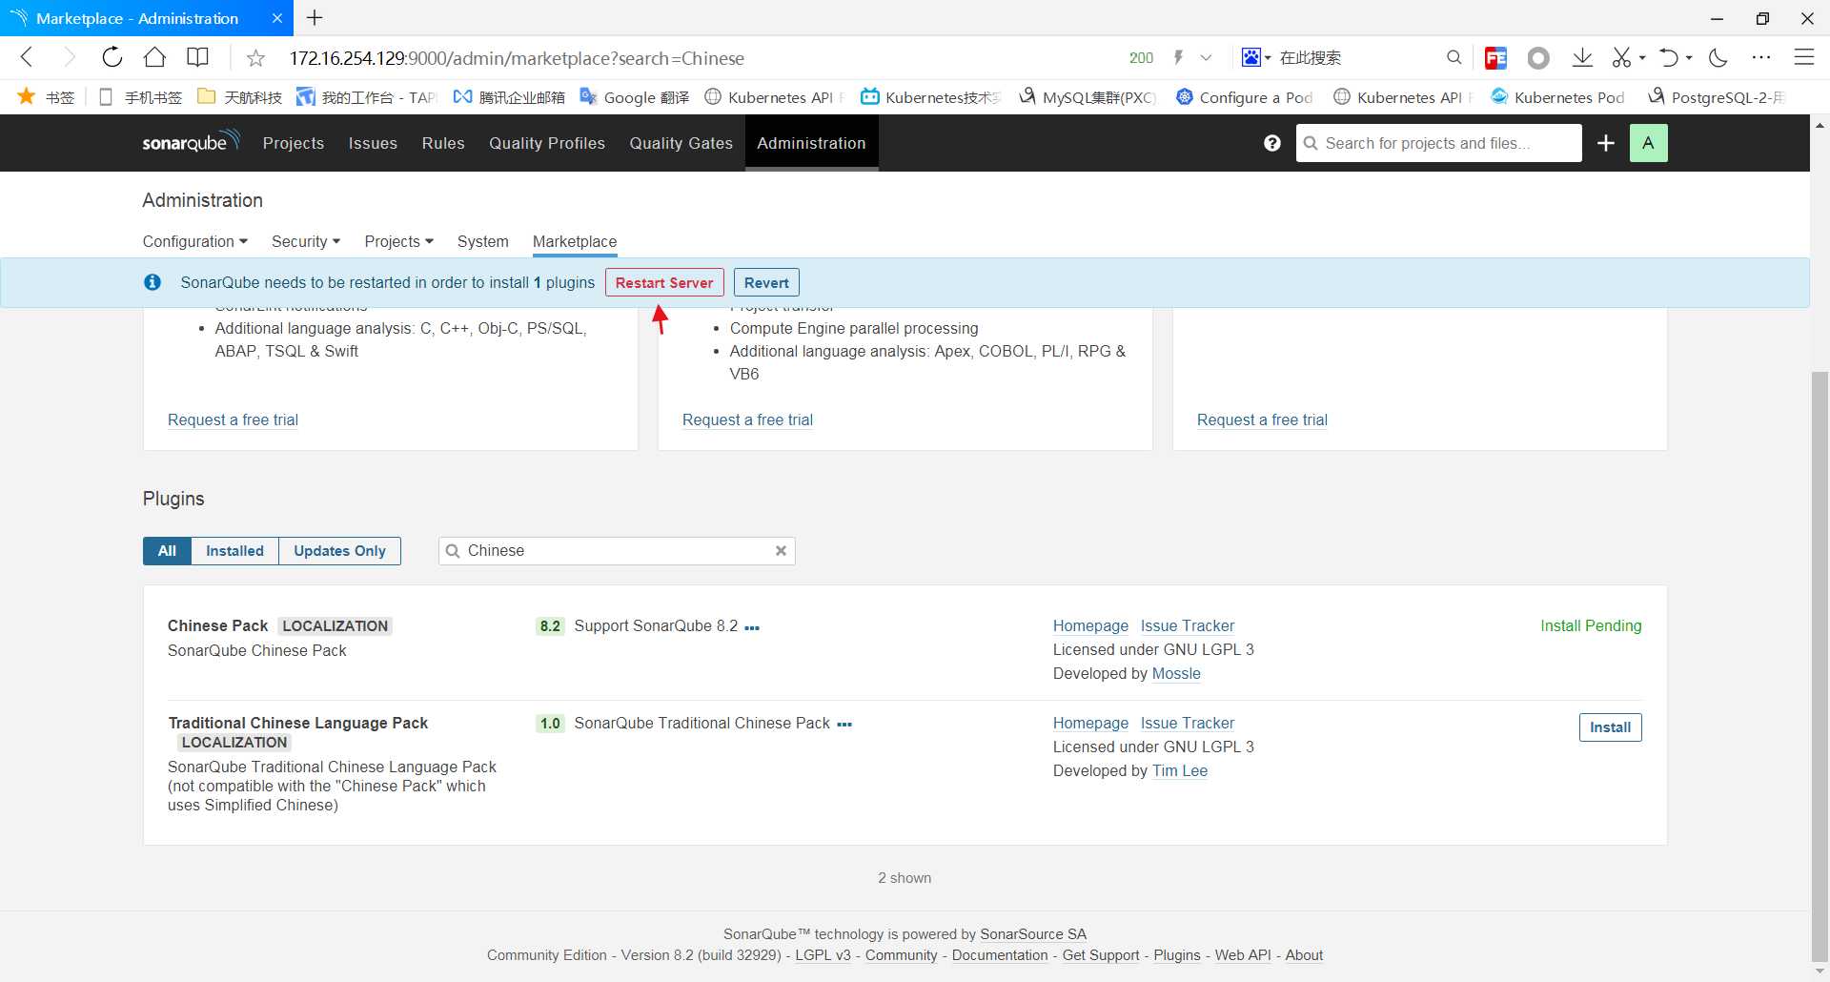Show All plugins filter
1830x982 pixels.
click(x=168, y=551)
